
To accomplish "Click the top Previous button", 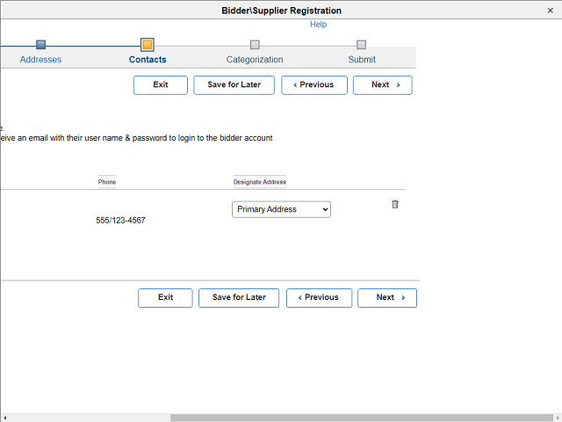I will pyautogui.click(x=314, y=85).
